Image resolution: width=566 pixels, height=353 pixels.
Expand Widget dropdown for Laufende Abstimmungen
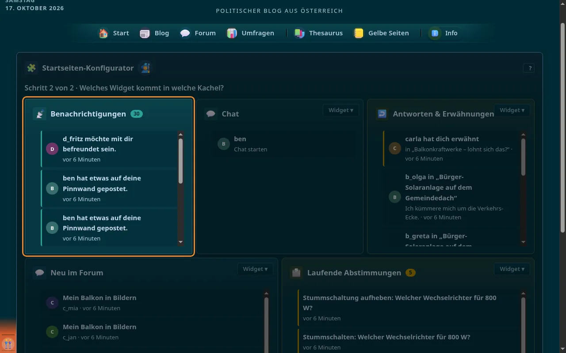click(512, 269)
